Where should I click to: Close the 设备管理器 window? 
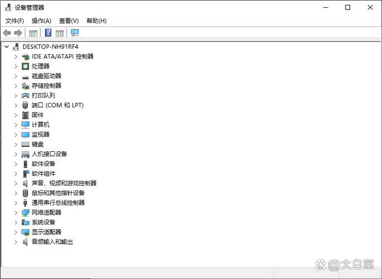[x=370, y=7]
